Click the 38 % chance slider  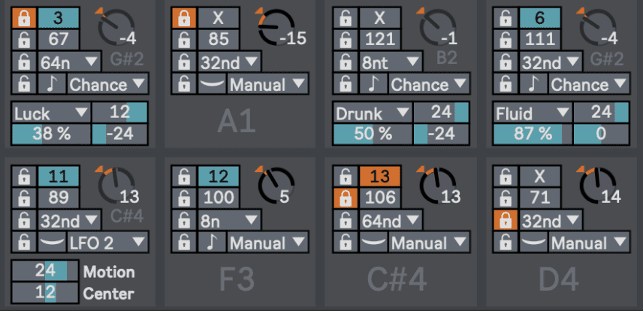[51, 134]
